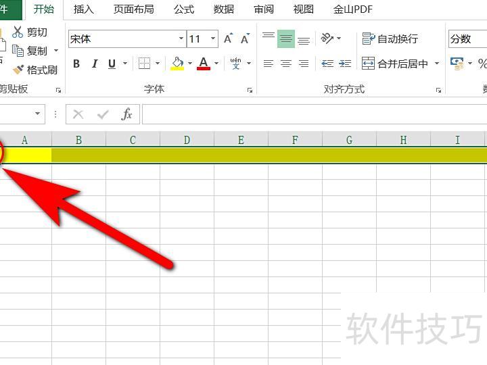487x365 pixels.
Task: Align text right
Action: (304, 64)
